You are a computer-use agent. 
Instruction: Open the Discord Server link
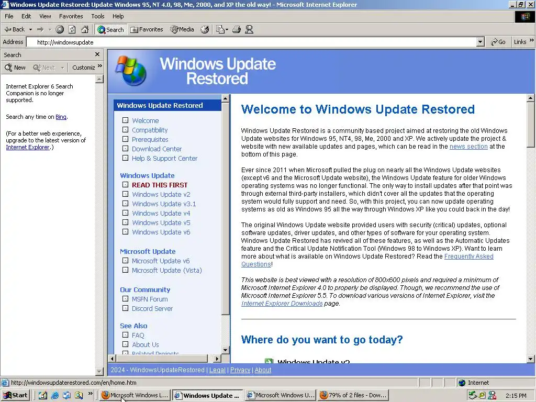click(x=152, y=308)
